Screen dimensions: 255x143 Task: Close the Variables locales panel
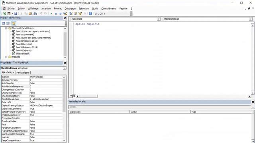pyautogui.click(x=253, y=102)
